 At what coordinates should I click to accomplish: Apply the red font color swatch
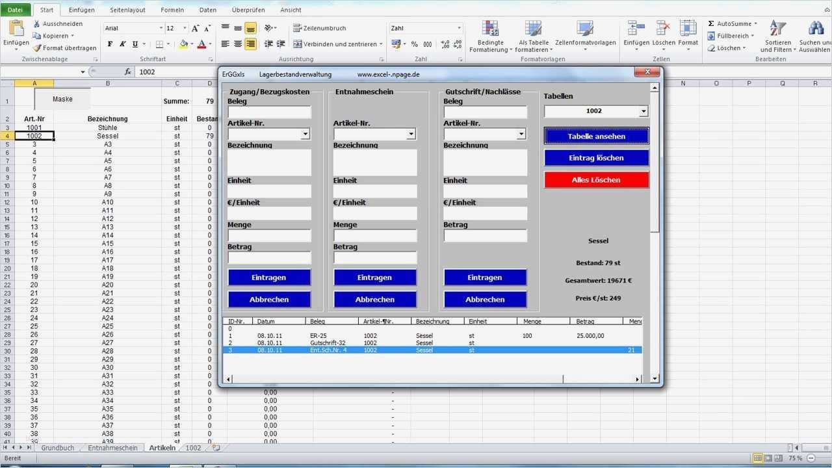click(x=201, y=44)
